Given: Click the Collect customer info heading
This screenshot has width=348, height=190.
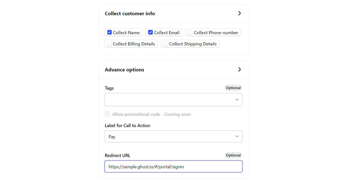Looking at the screenshot, I should coord(130,13).
